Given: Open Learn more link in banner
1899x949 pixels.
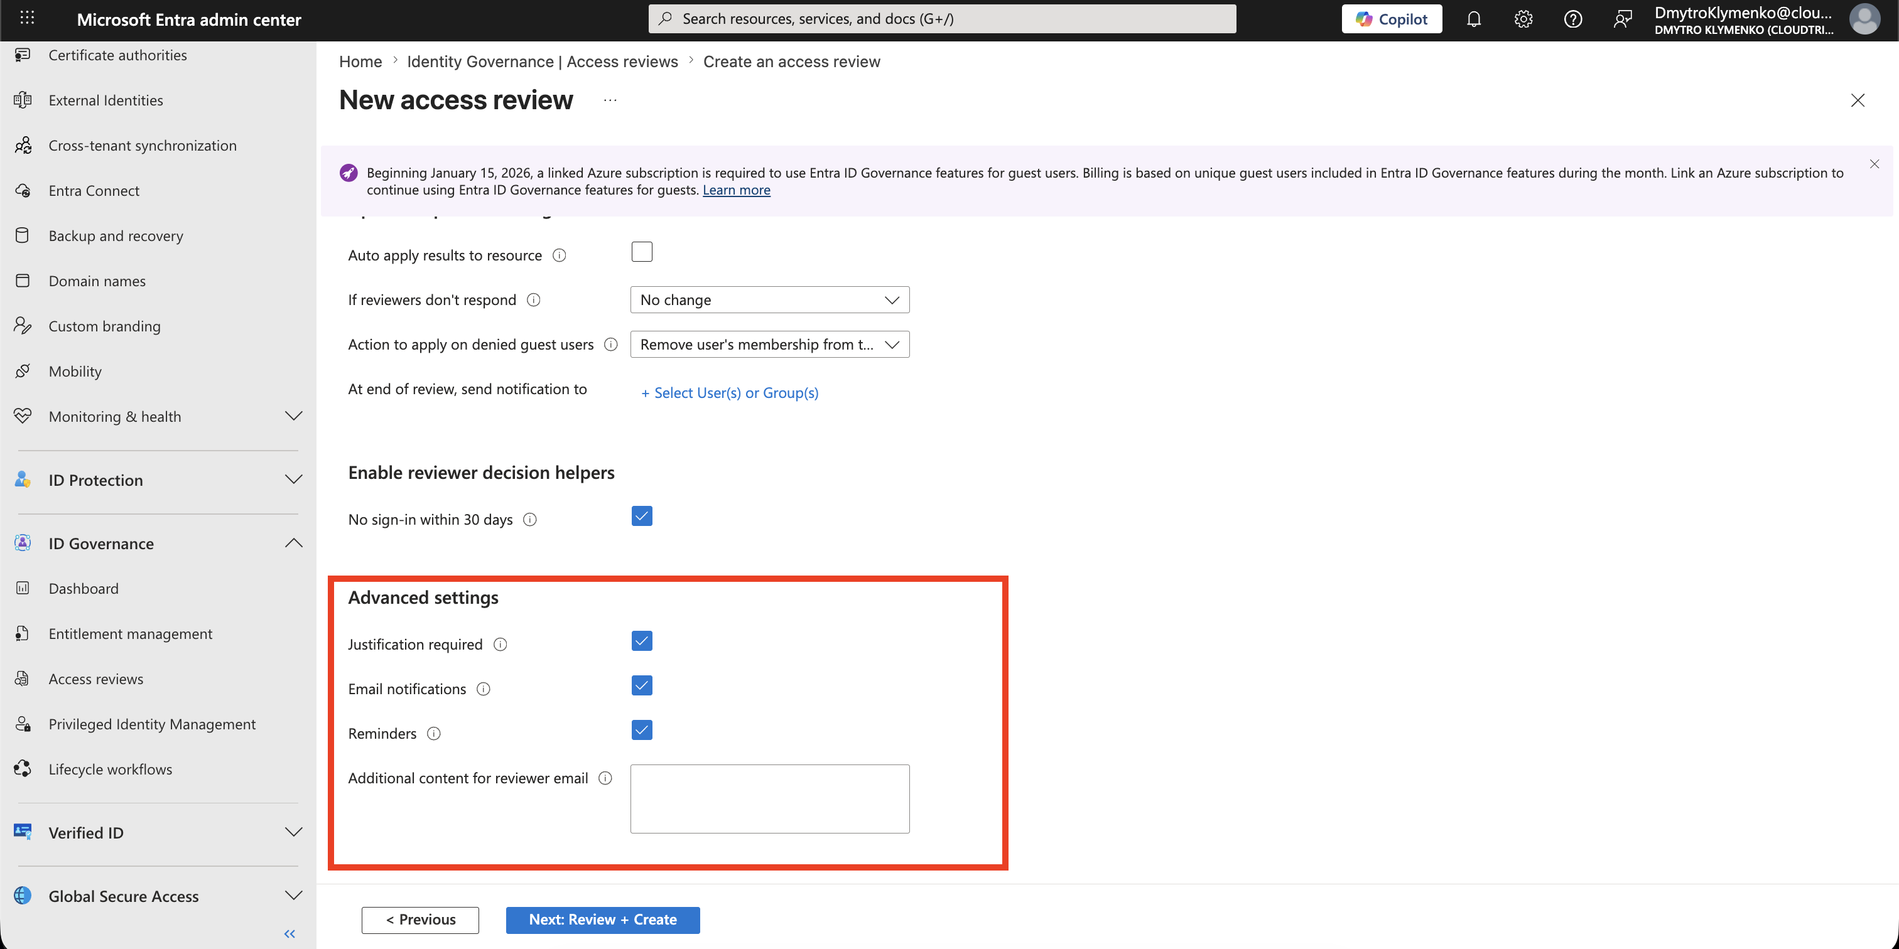Looking at the screenshot, I should [737, 190].
